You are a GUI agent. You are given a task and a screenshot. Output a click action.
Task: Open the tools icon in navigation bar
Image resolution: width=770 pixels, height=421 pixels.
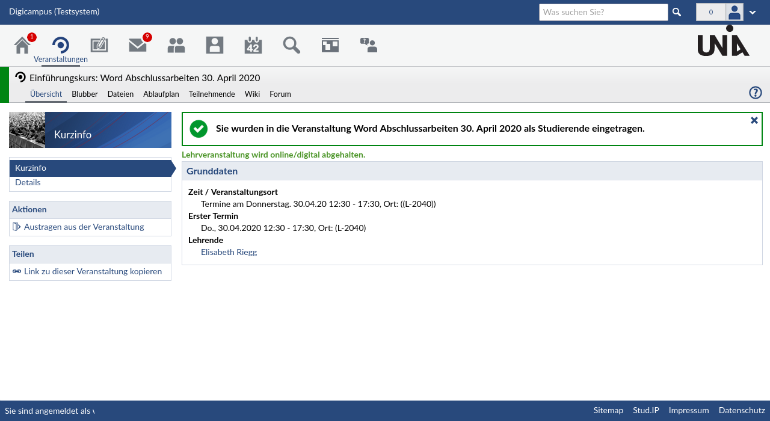click(330, 45)
